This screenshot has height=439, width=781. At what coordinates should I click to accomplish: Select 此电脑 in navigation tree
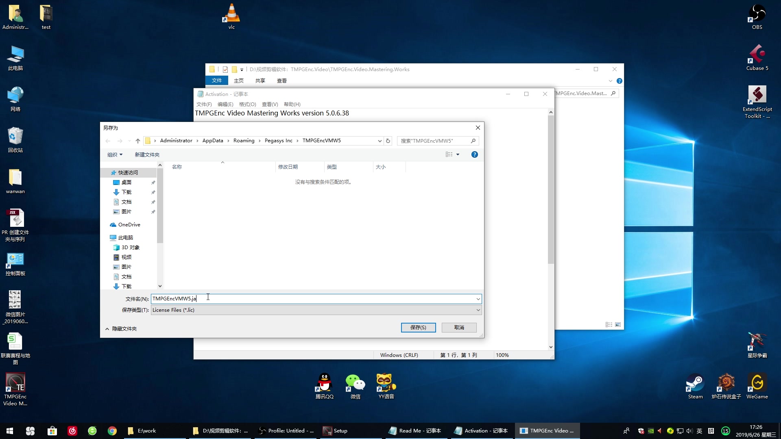click(125, 238)
